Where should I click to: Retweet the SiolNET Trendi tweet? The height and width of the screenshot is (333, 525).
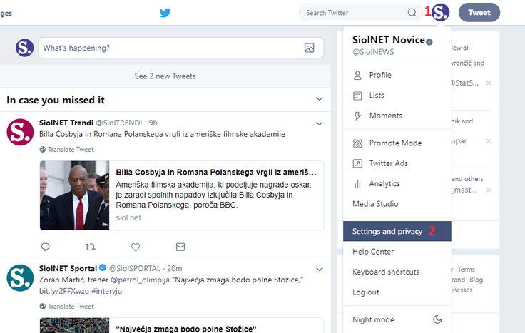(x=91, y=247)
